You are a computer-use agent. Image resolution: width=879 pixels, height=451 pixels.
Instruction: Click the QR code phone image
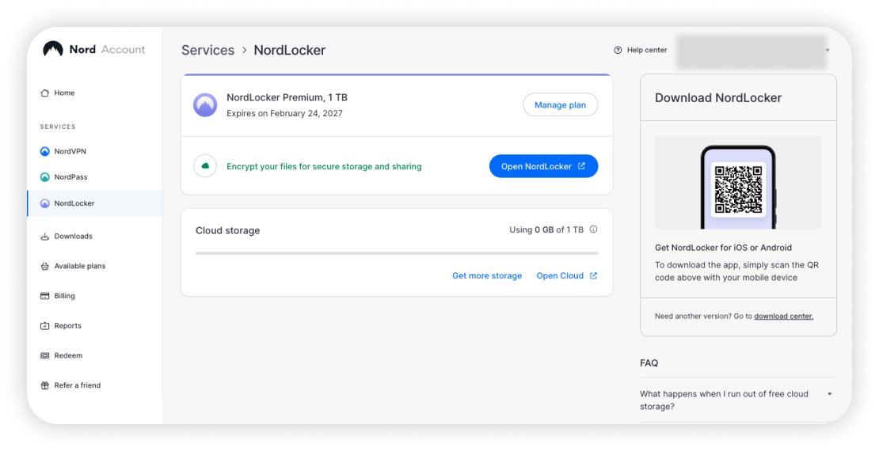[738, 183]
